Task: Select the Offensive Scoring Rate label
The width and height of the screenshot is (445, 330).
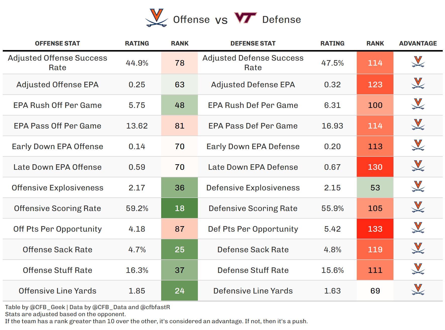Action: pos(57,208)
